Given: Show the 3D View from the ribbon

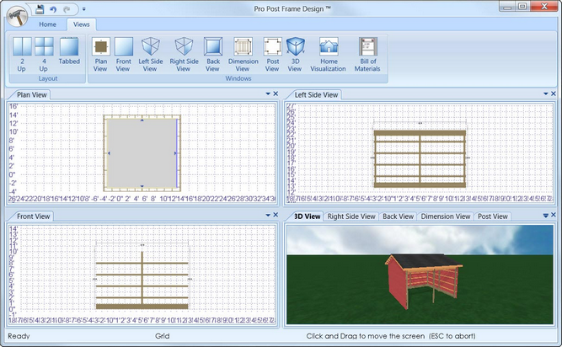Looking at the screenshot, I should 295,55.
